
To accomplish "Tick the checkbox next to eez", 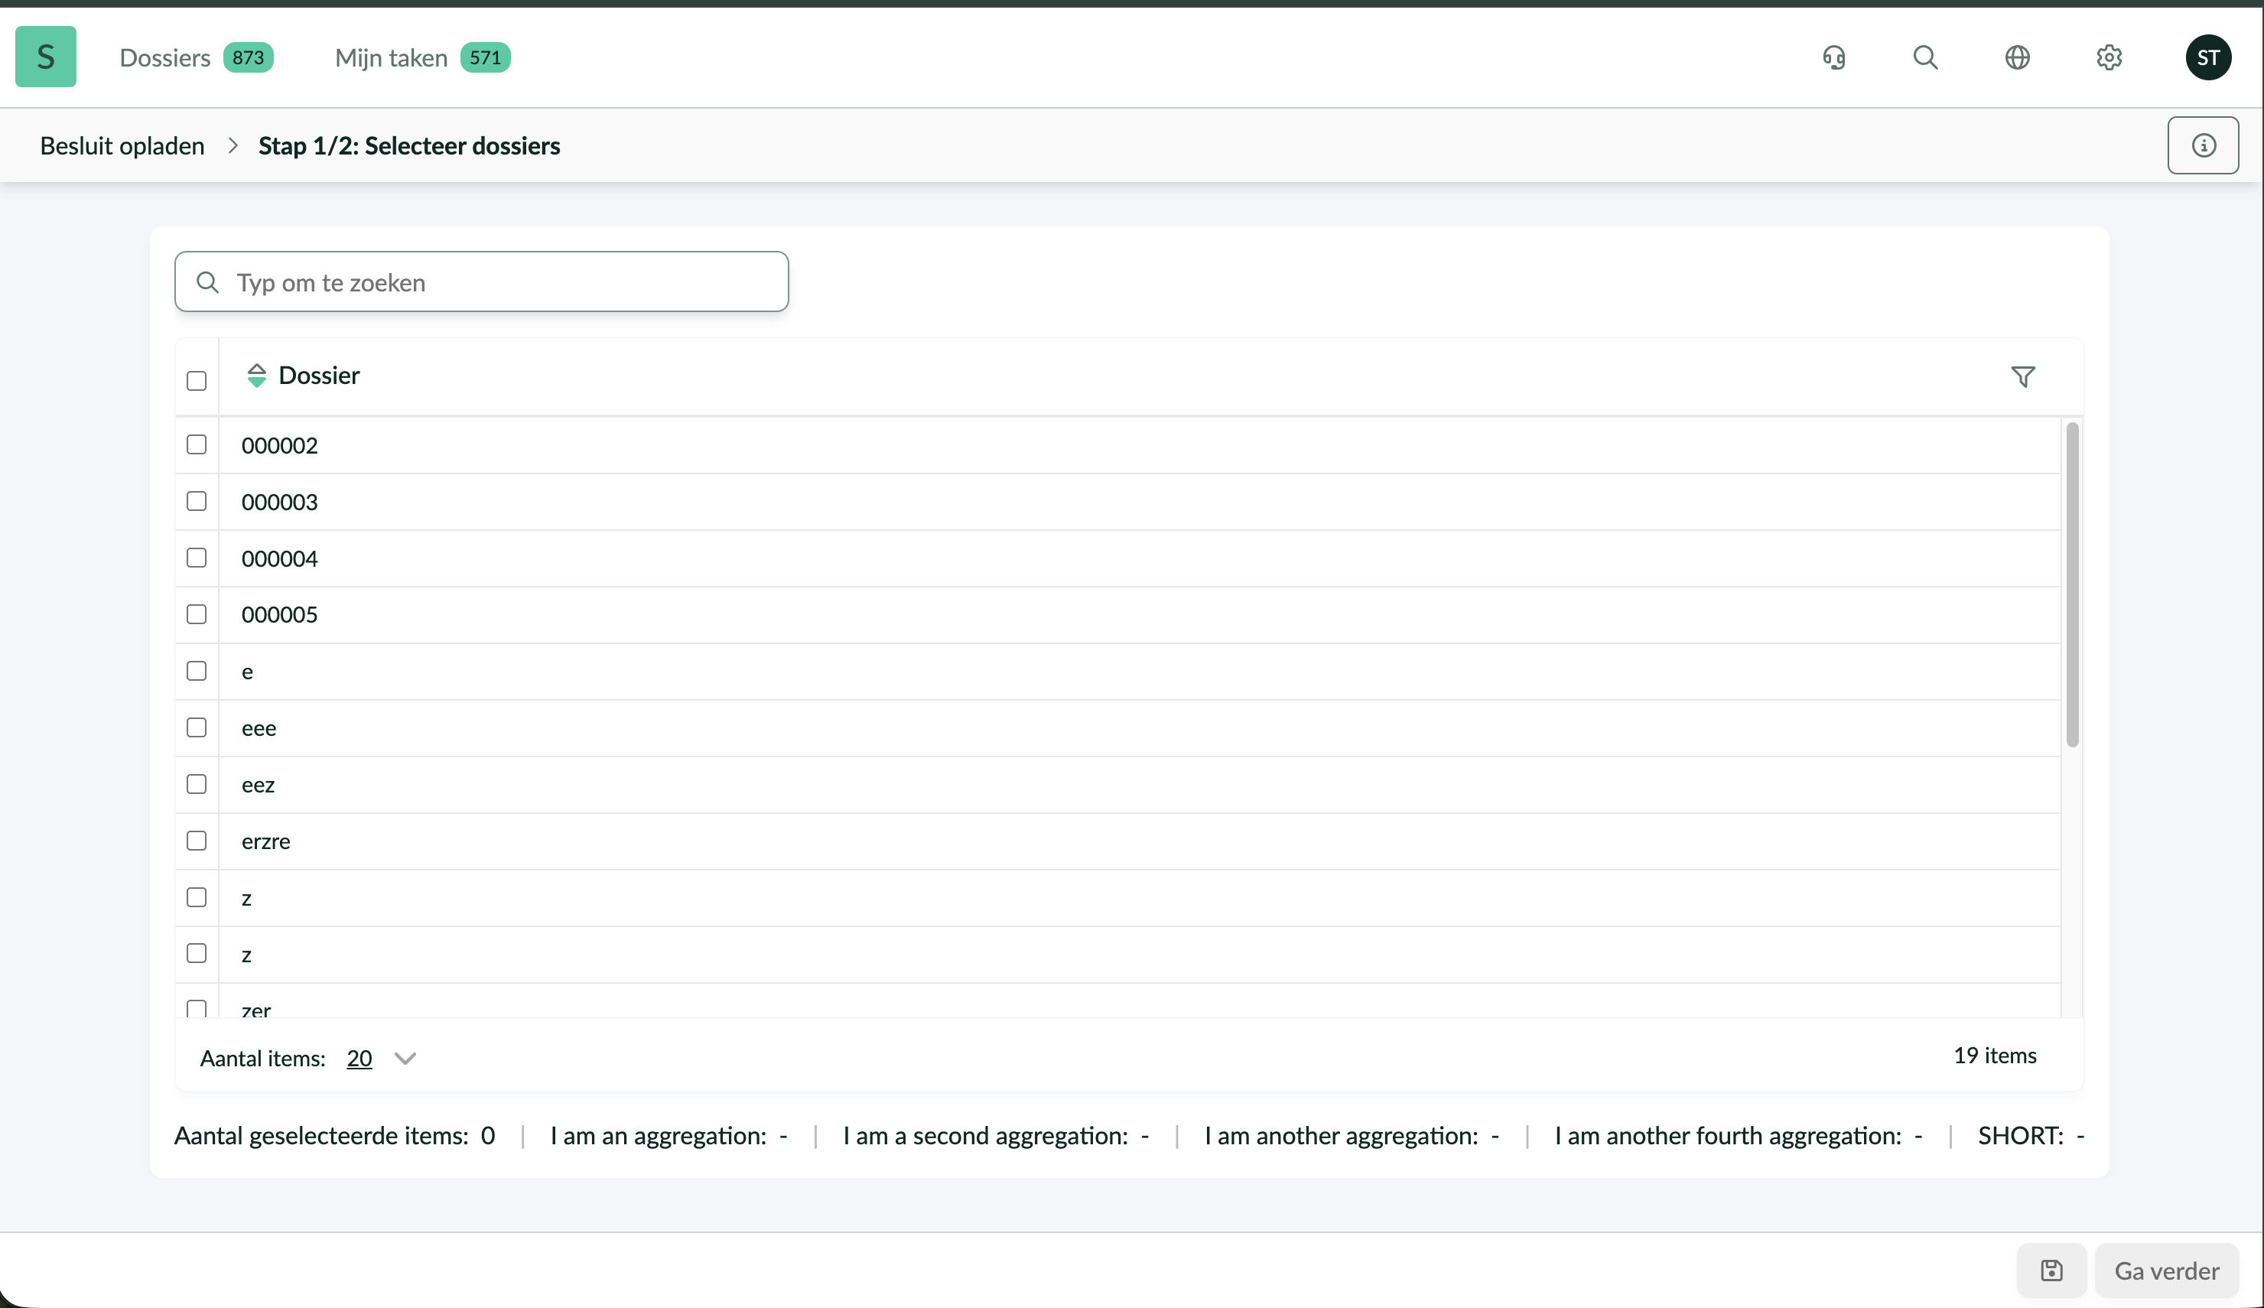I will (197, 784).
